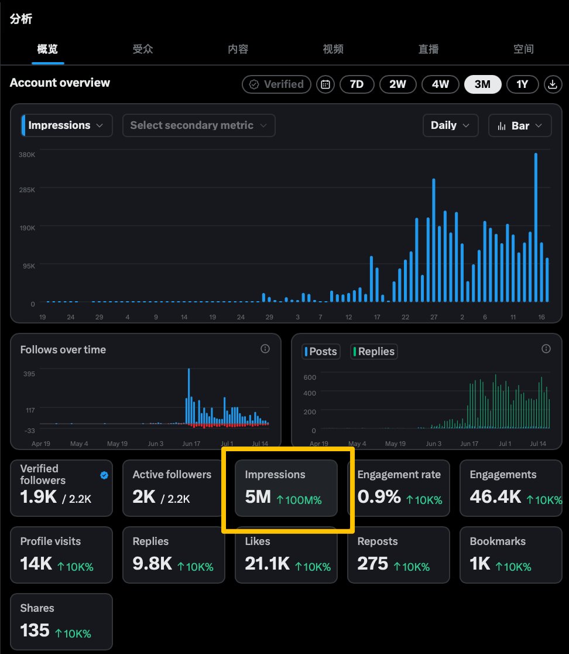
Task: Click the Bar chart type icon
Action: 502,126
